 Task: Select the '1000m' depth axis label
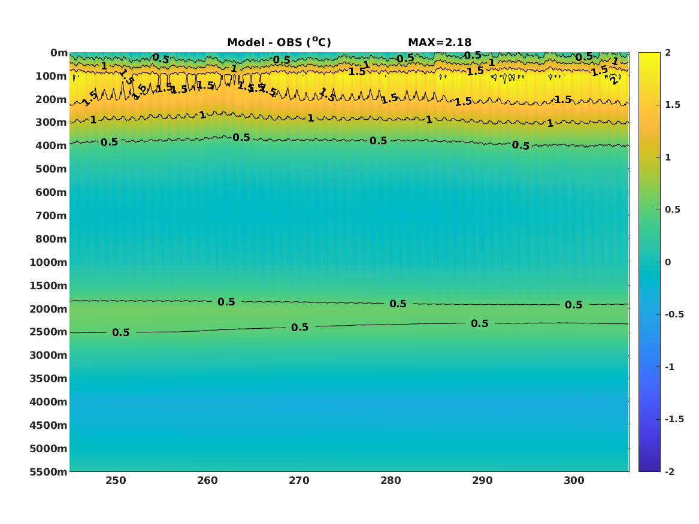pos(49,262)
